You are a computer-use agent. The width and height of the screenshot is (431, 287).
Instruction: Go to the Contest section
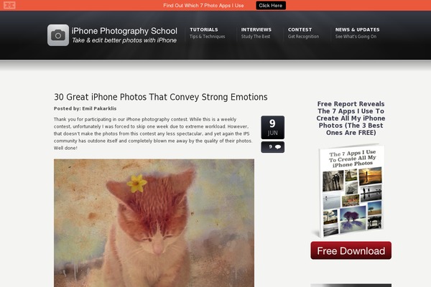pos(300,29)
